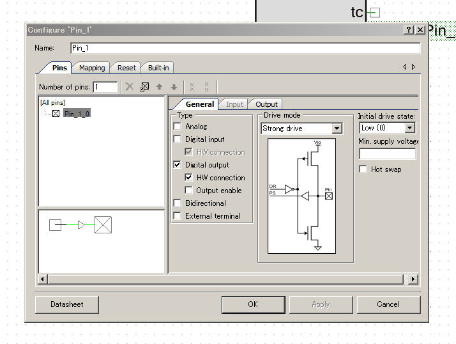The height and width of the screenshot is (344, 456).
Task: Enable the Hot swap checkbox
Action: pyautogui.click(x=363, y=169)
